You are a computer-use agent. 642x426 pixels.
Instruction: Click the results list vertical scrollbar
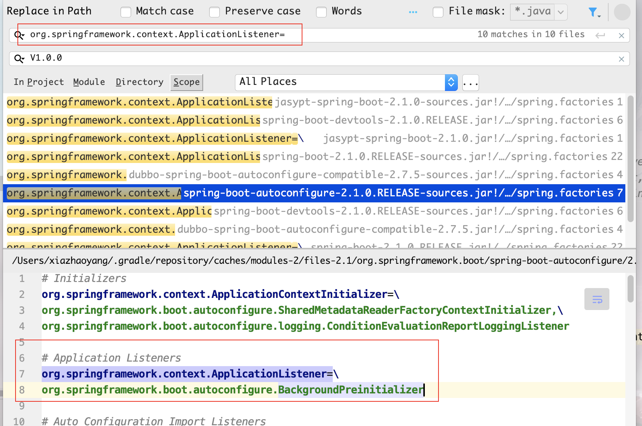(x=631, y=159)
